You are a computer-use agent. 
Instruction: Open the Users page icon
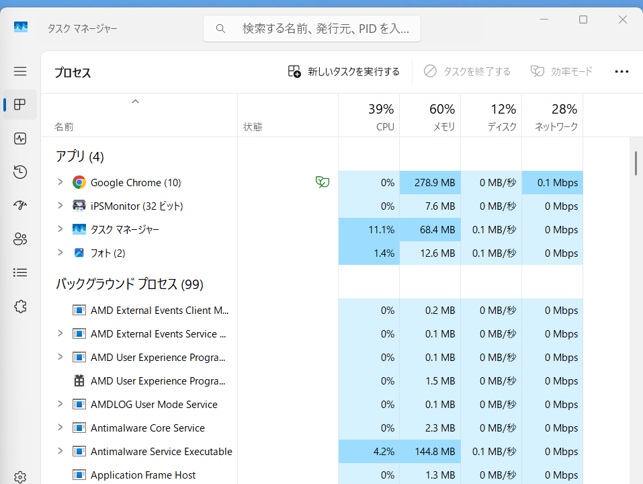20,239
